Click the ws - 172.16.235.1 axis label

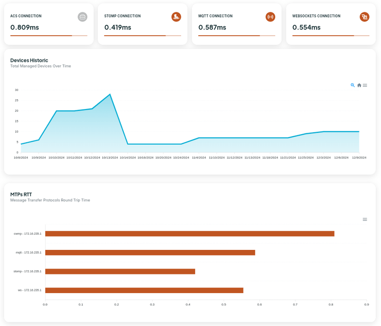30,290
